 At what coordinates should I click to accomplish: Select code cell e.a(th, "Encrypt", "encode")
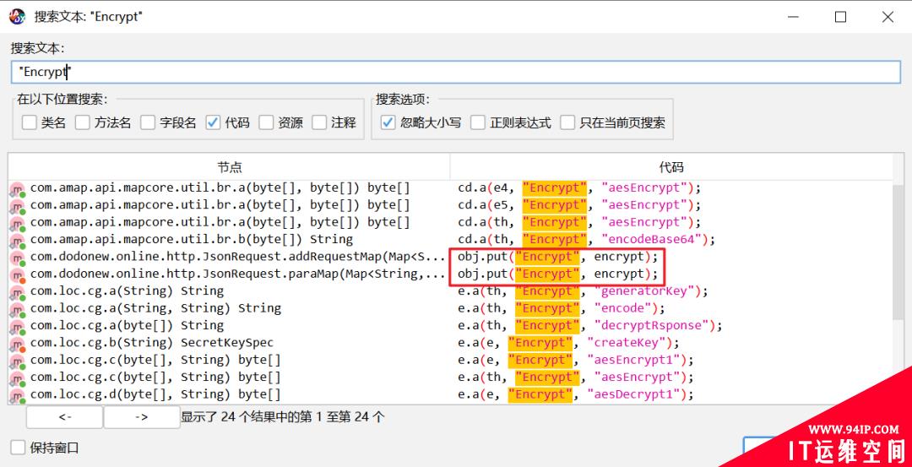point(562,308)
